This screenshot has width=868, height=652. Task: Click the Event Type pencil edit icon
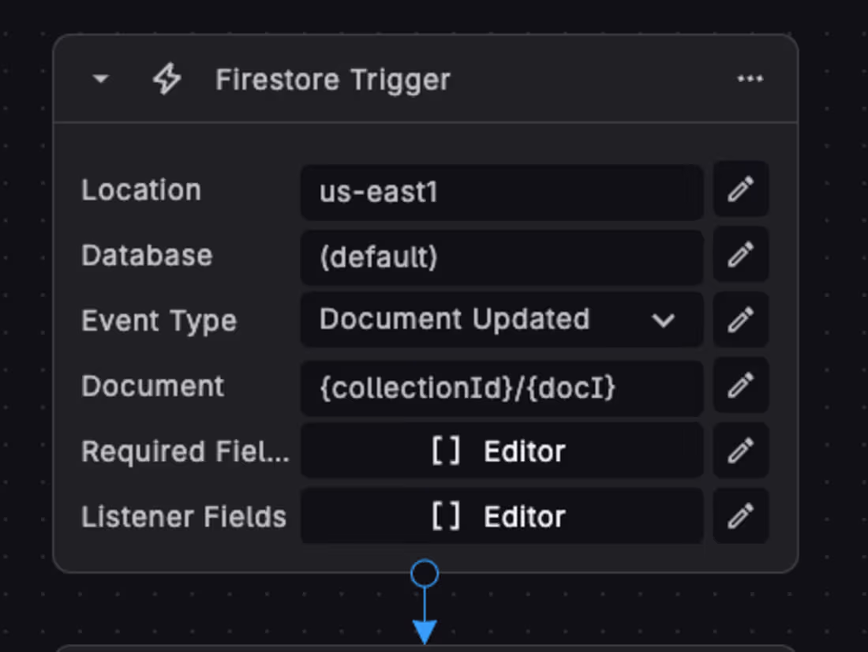pos(740,320)
